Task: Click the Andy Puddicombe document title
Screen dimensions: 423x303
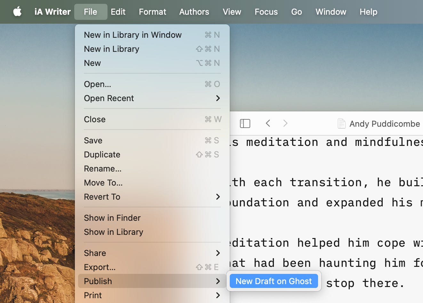Action: click(x=385, y=124)
